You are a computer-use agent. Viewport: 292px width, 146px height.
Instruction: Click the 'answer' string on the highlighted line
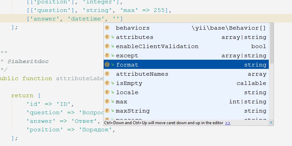[x=45, y=19]
